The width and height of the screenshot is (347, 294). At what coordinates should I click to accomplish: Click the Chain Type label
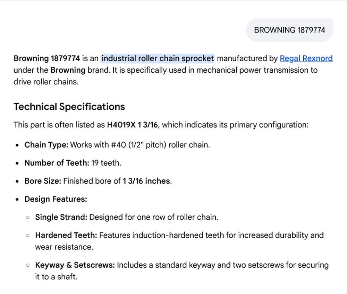pos(46,145)
